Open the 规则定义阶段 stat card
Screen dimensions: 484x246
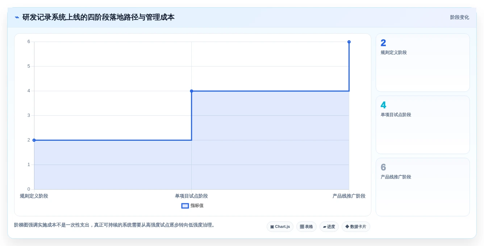(423, 63)
